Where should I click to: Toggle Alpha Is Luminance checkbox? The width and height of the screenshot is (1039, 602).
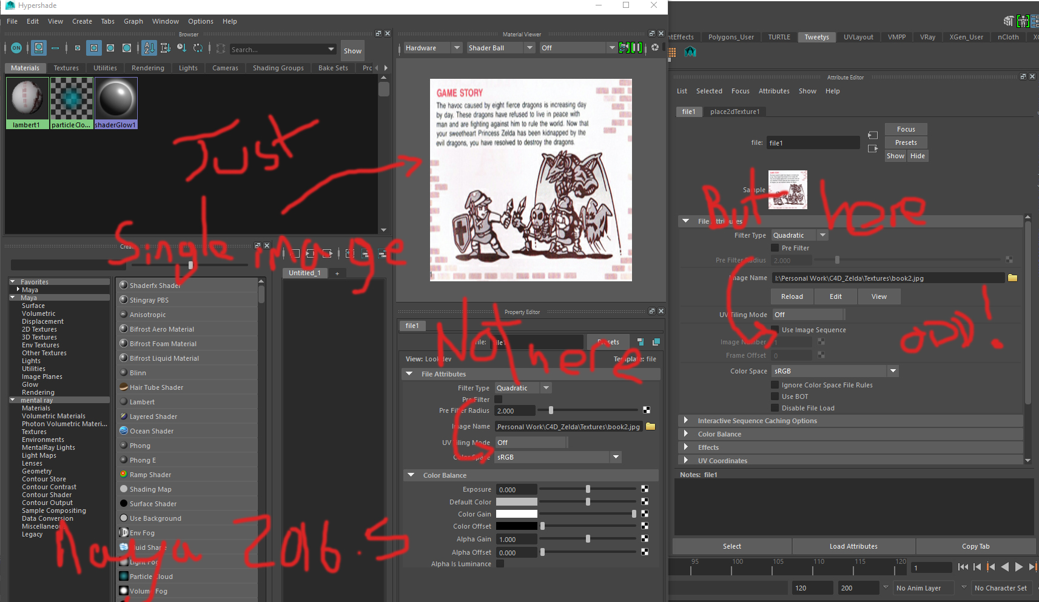pyautogui.click(x=500, y=564)
